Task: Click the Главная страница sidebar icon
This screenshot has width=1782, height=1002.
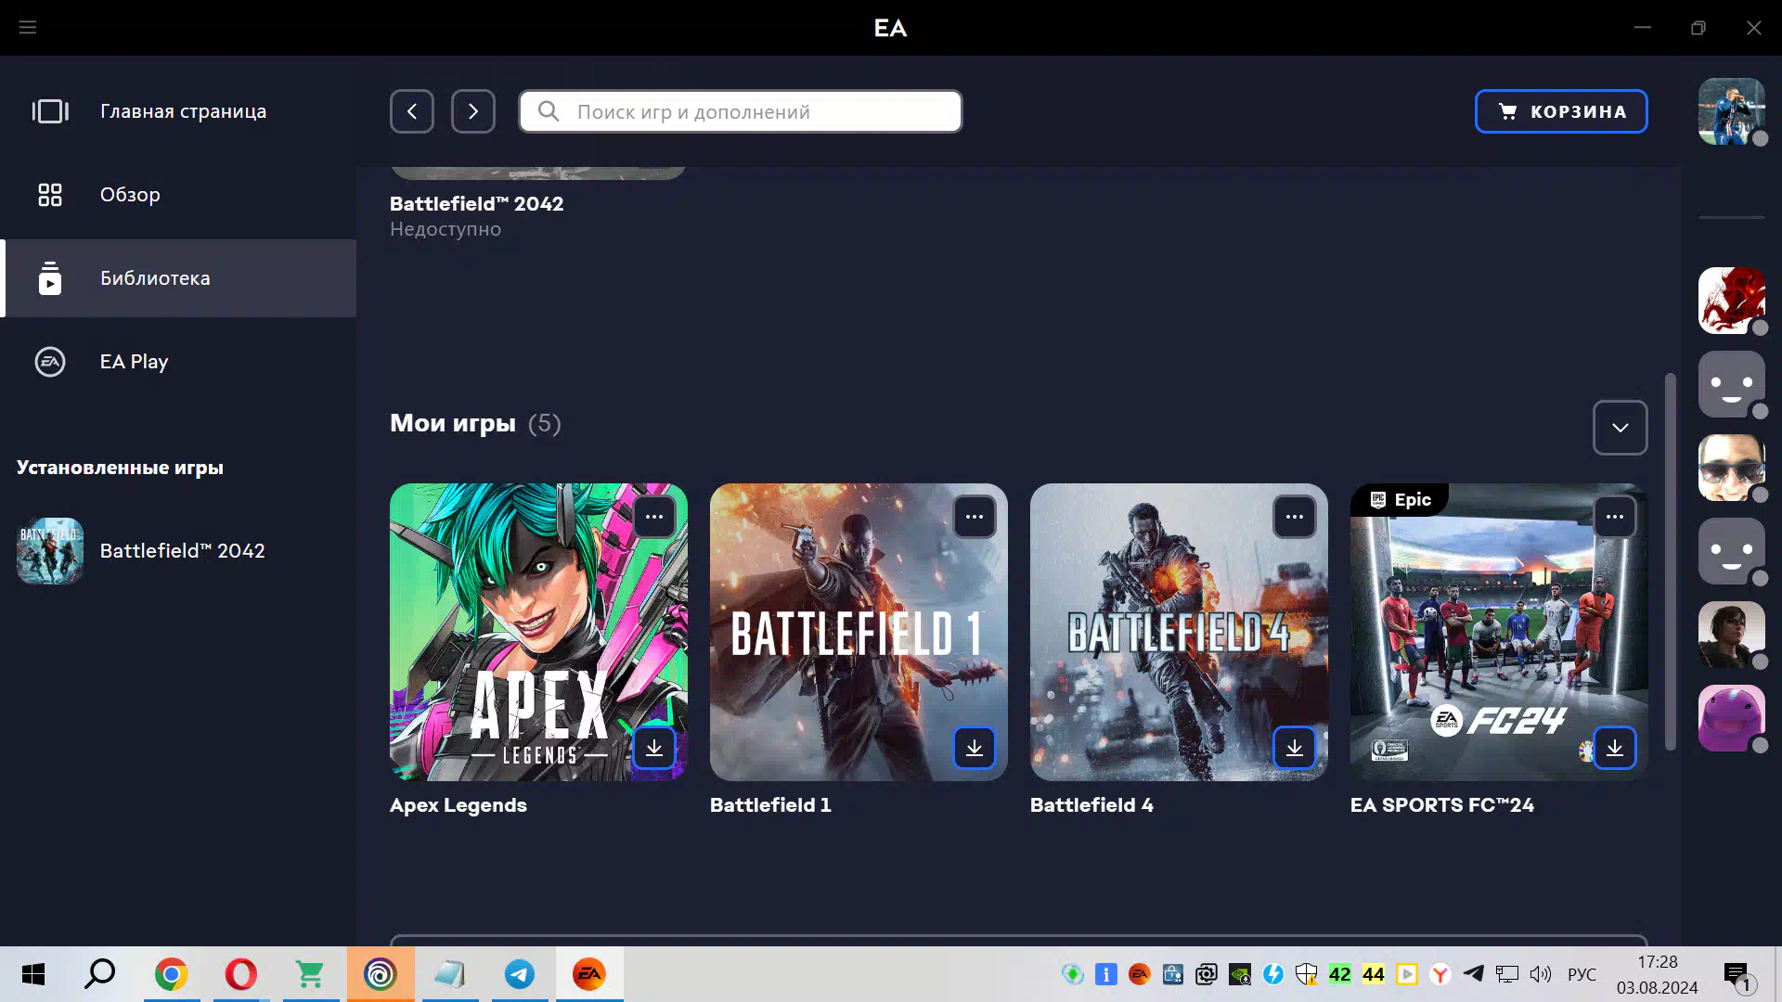Action: pos(50,111)
